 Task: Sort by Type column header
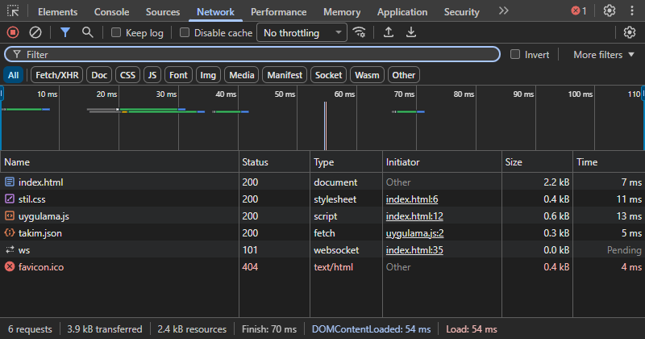(x=346, y=162)
